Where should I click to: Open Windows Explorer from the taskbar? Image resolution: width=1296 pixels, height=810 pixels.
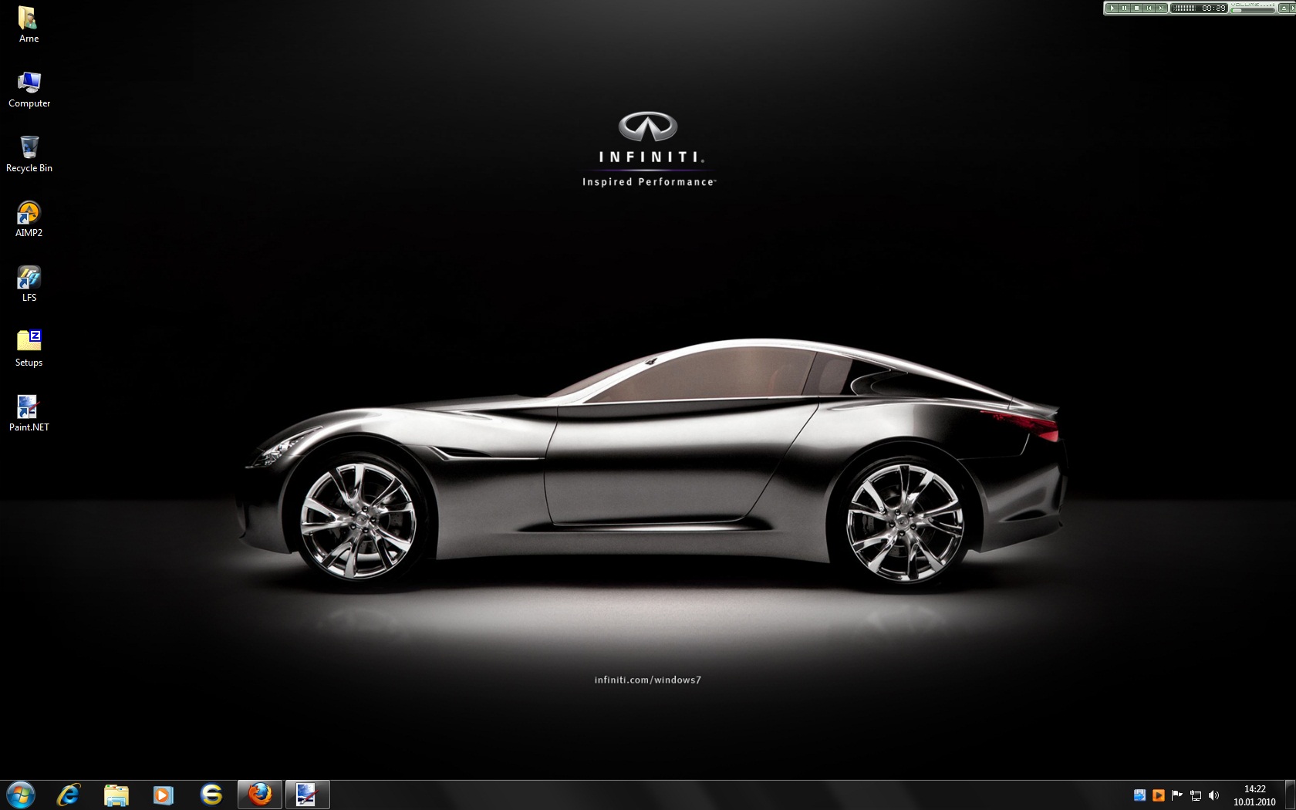click(116, 795)
